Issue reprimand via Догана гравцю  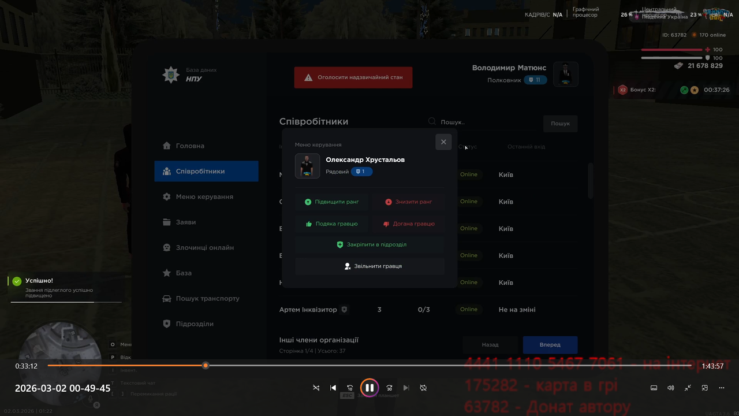click(408, 224)
